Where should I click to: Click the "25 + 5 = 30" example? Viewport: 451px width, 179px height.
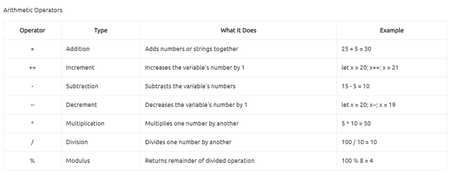357,49
